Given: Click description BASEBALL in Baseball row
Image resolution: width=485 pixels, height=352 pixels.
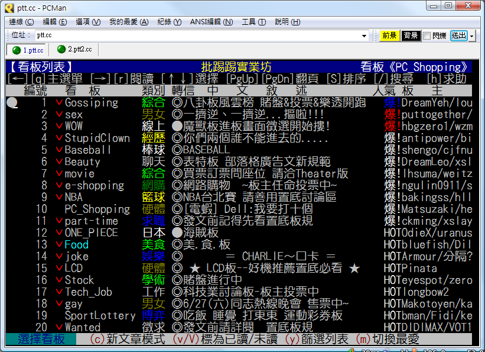Looking at the screenshot, I should coord(206,150).
